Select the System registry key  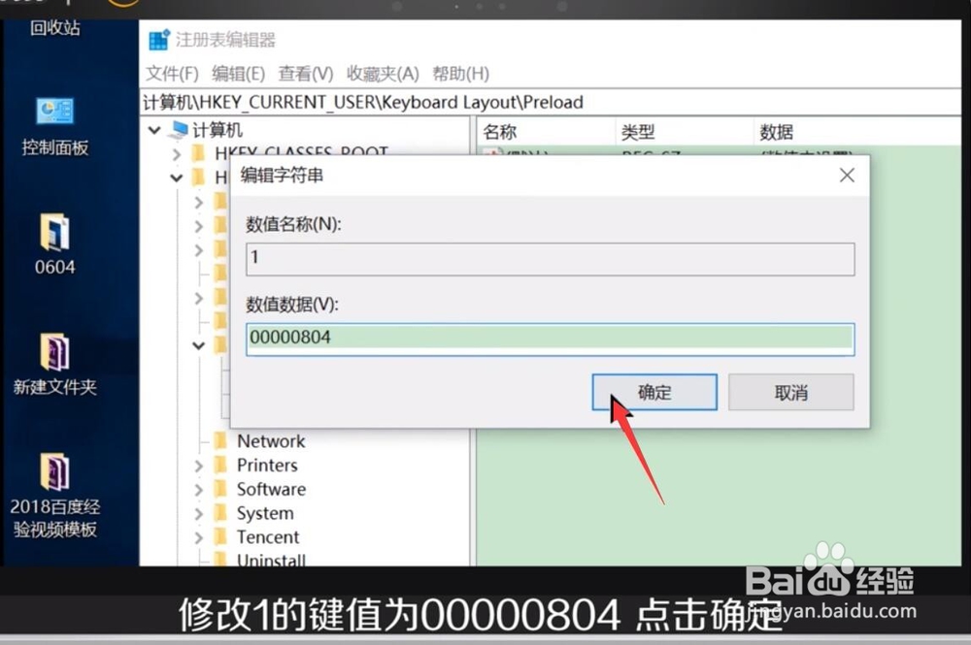(x=265, y=514)
